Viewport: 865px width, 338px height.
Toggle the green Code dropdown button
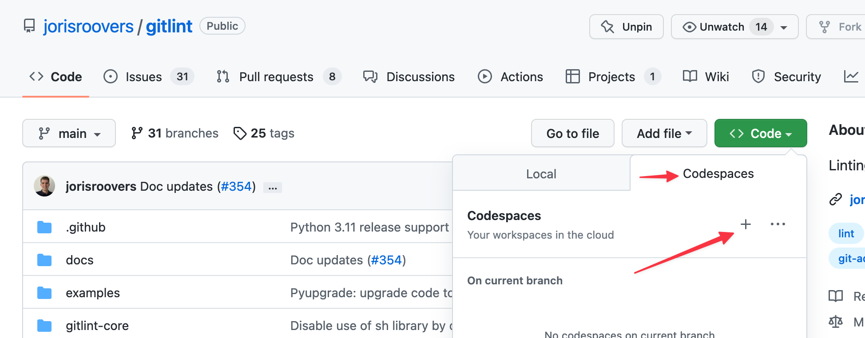point(761,133)
